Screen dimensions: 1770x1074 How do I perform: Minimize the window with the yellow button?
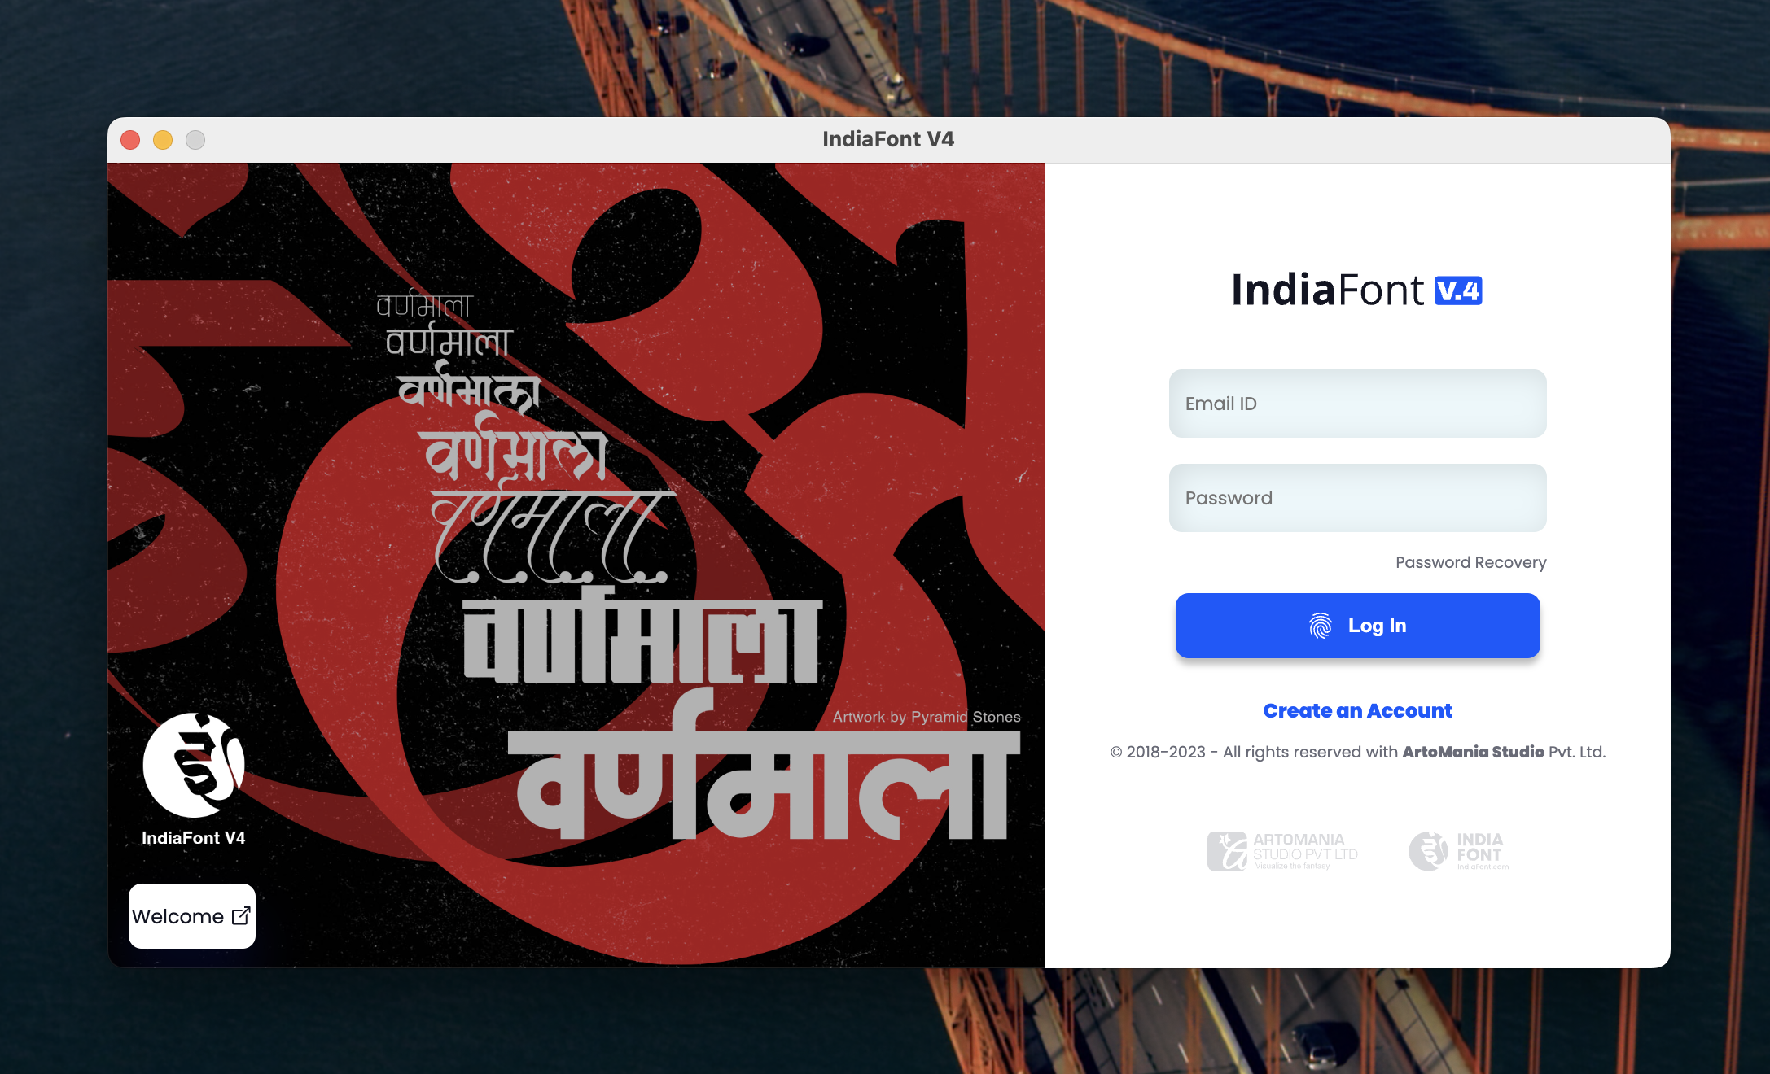tap(163, 140)
